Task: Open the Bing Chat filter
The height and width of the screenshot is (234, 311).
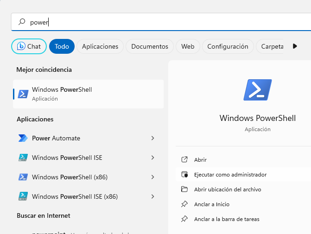Action: pos(29,46)
